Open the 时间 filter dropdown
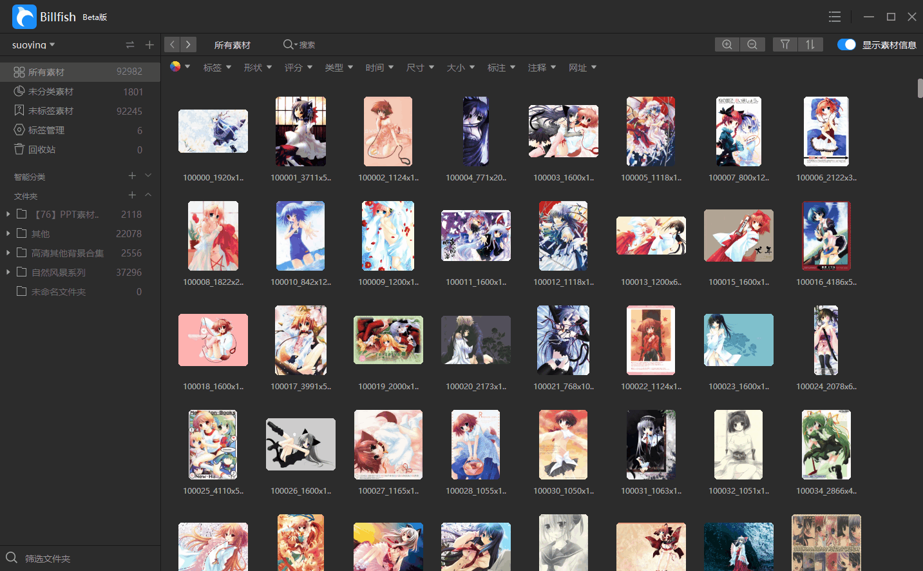The image size is (923, 571). [x=379, y=68]
